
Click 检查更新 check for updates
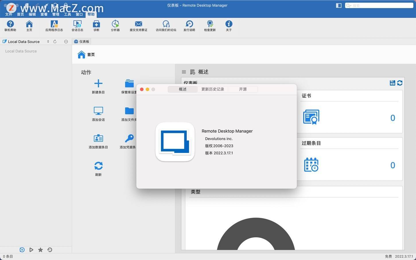point(210,24)
